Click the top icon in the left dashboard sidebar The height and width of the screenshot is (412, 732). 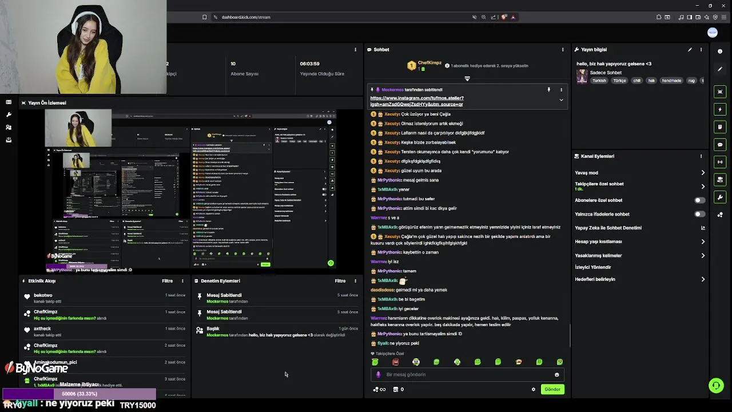point(9,102)
